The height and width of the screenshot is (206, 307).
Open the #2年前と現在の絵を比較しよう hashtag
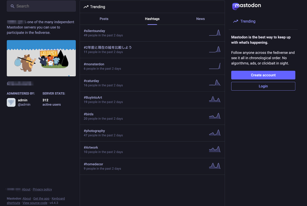[108, 47]
